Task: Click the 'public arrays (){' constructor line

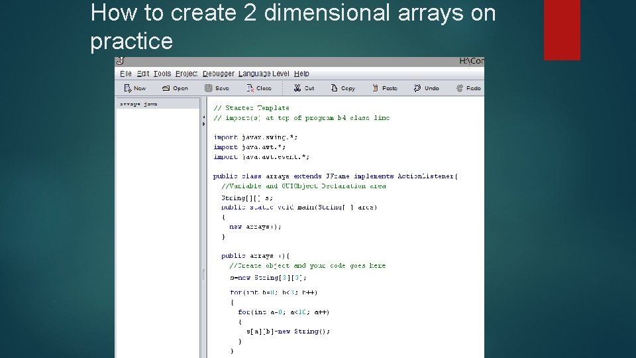Action: (x=255, y=256)
